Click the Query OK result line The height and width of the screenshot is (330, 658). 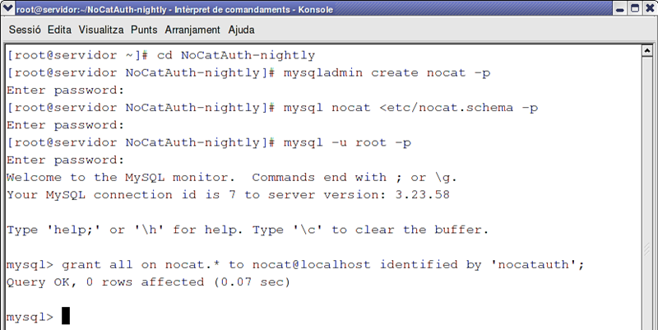(x=148, y=282)
